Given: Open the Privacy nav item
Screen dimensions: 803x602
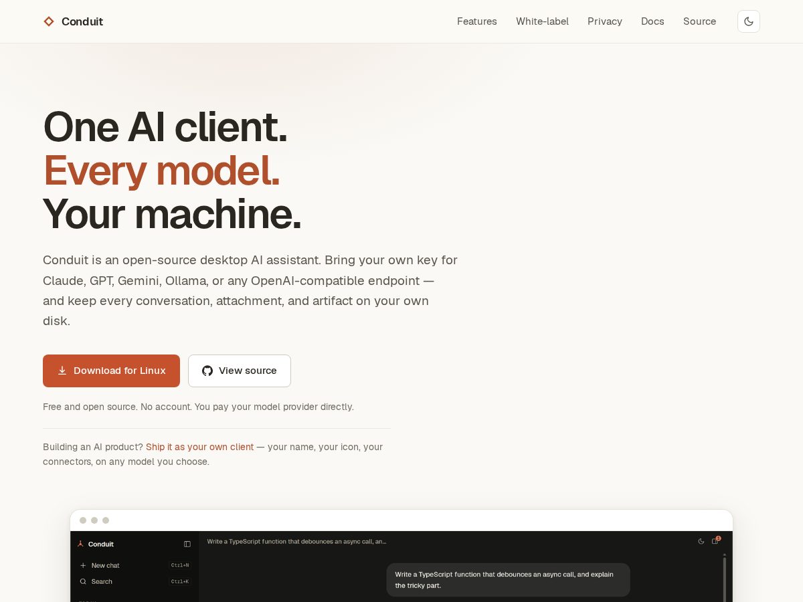Looking at the screenshot, I should coord(605,21).
